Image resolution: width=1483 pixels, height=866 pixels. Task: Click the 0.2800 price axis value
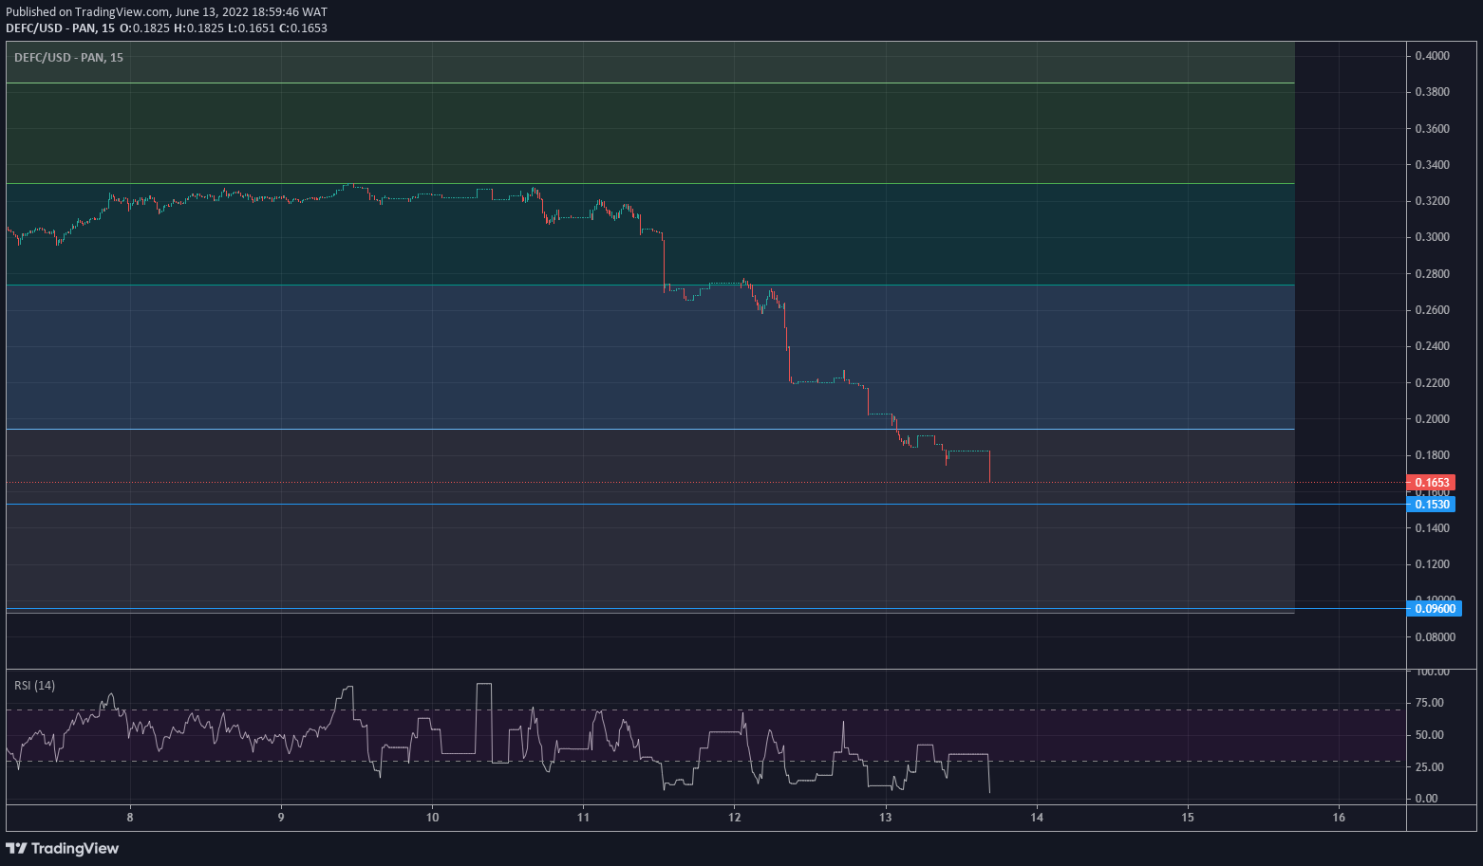pyautogui.click(x=1432, y=274)
